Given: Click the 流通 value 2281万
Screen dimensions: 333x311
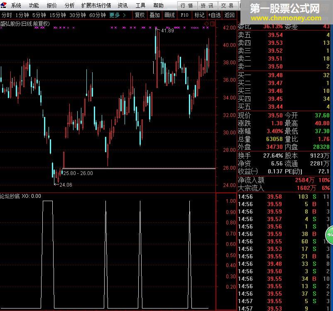Looking at the screenshot, I should [x=320, y=163].
